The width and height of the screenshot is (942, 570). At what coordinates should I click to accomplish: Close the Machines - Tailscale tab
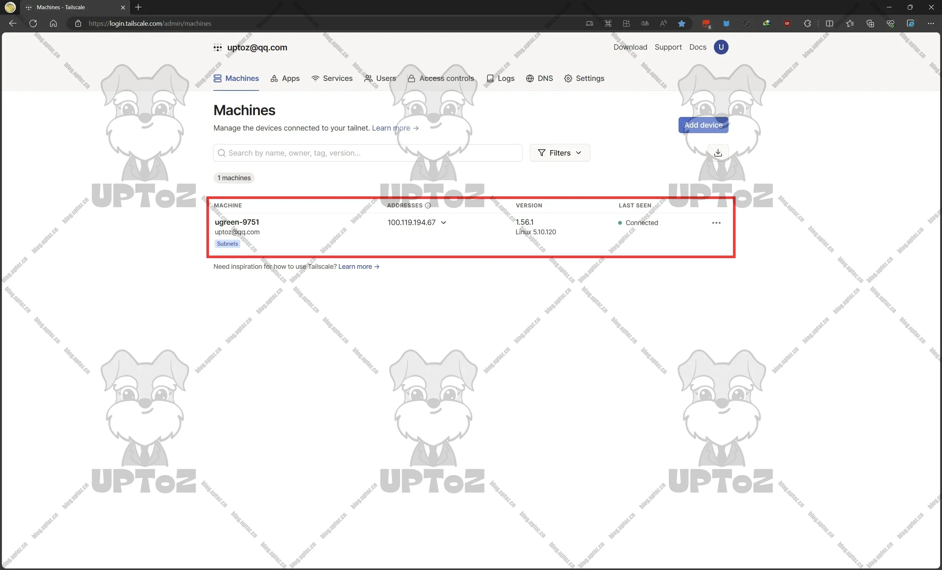123,7
